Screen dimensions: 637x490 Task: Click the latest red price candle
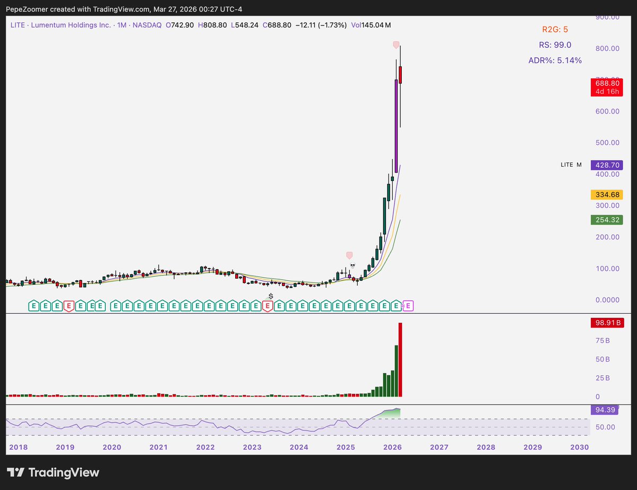click(x=400, y=75)
